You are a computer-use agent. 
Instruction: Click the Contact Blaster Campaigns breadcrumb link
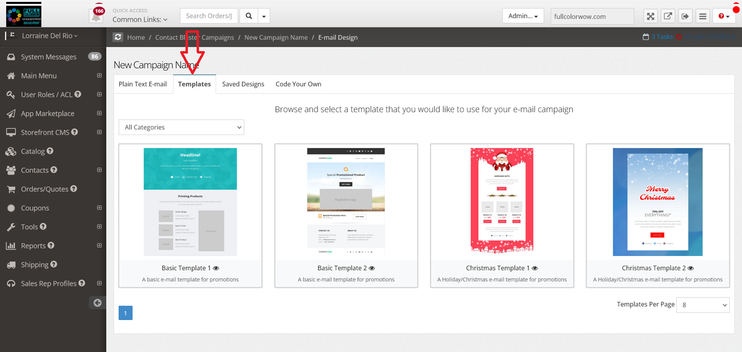(x=194, y=37)
